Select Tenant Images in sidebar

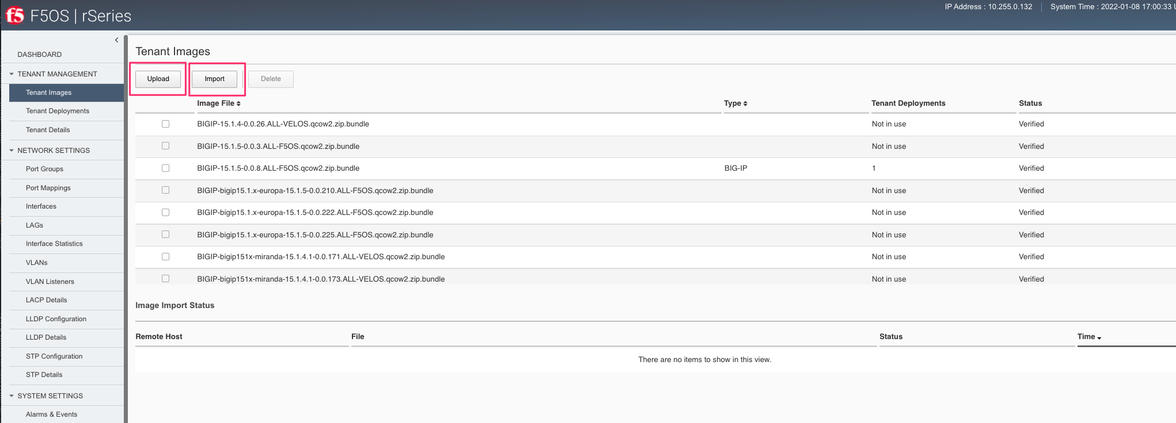[66, 93]
